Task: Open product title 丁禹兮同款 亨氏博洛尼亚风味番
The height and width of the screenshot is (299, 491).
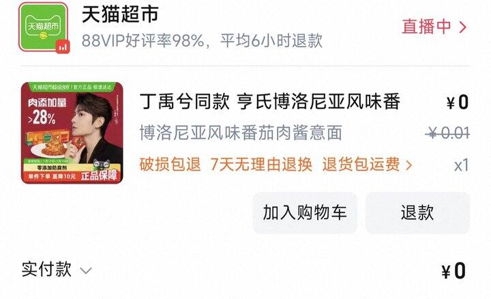Action: pos(270,102)
